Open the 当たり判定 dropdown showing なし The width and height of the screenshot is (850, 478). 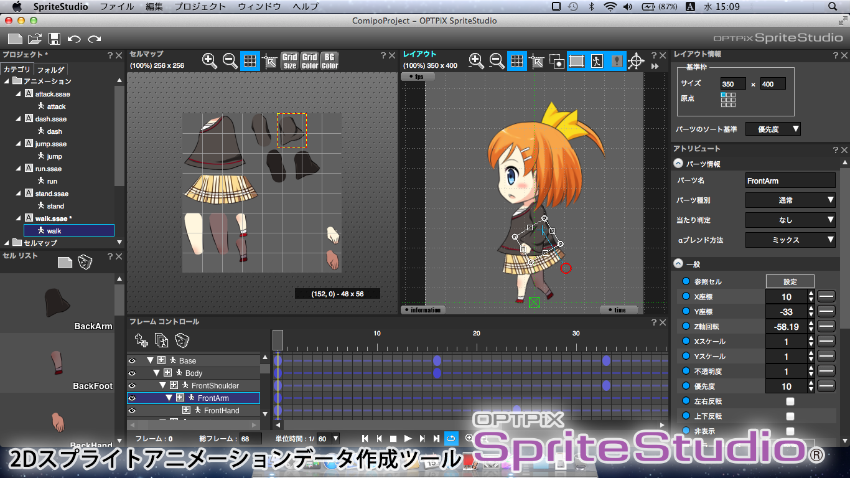pyautogui.click(x=790, y=220)
